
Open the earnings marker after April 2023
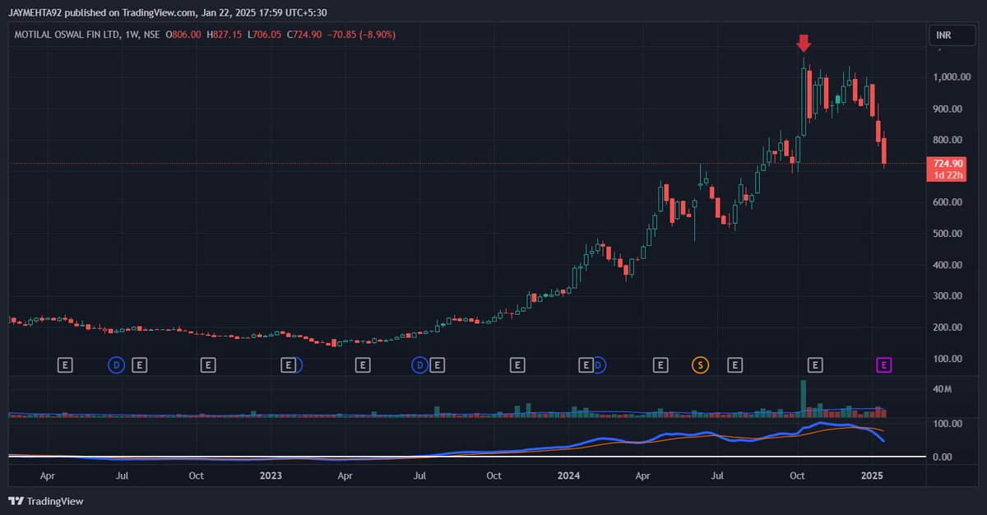coord(362,364)
